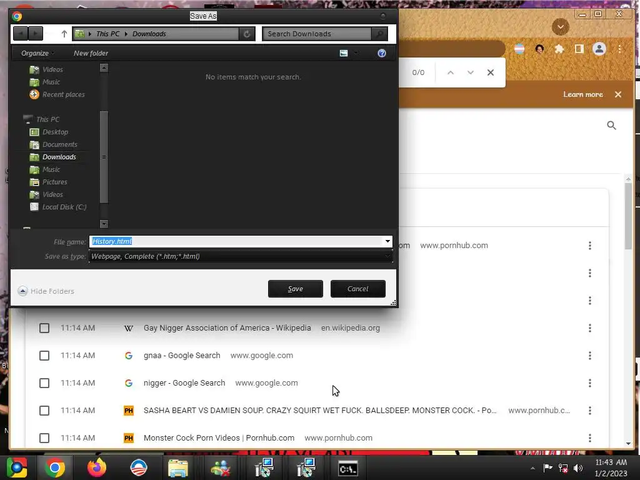Open the Chrome icon in the taskbar
640x480 pixels.
click(55, 467)
